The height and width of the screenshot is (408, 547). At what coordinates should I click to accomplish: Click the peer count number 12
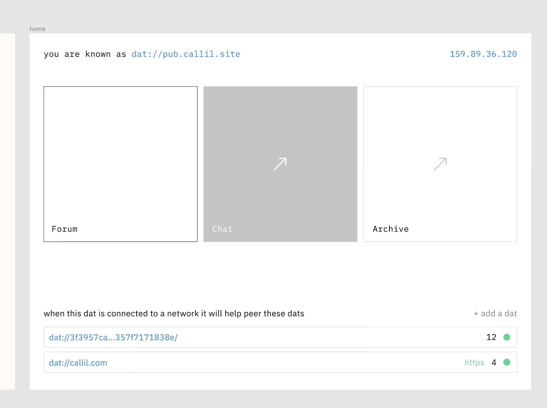(491, 337)
